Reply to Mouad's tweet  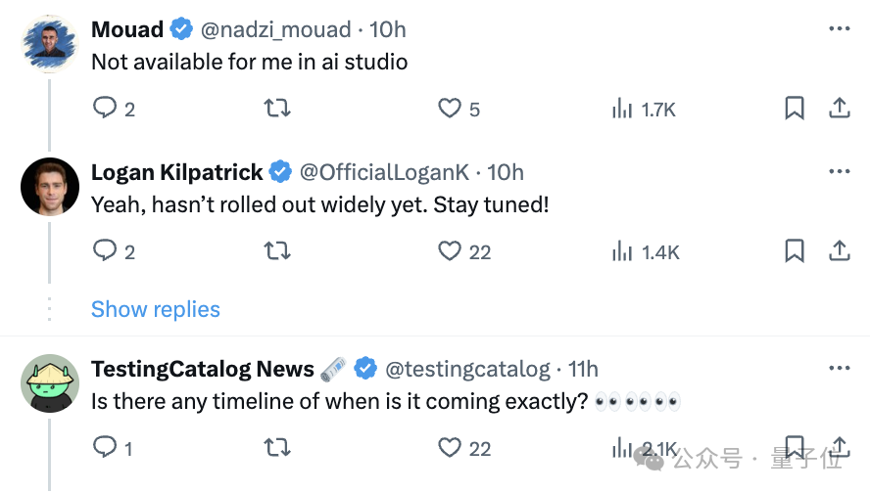(x=104, y=108)
